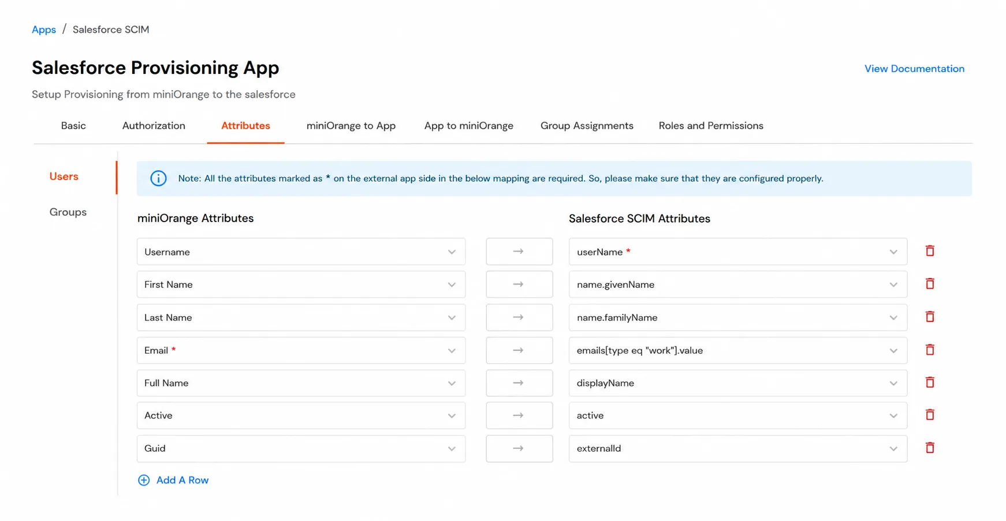1006x521 pixels.
Task: Expand the userName SCIM attribute dropdown
Action: point(738,252)
